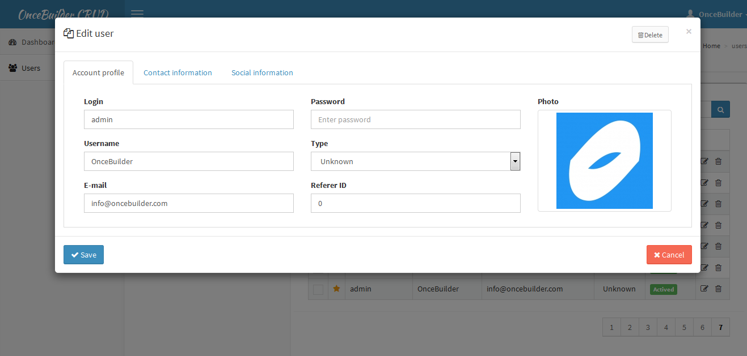Switch to Account profile tab
The image size is (747, 356).
[98, 72]
